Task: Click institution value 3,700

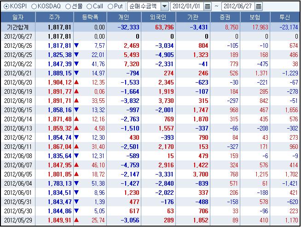Action: click(x=201, y=174)
